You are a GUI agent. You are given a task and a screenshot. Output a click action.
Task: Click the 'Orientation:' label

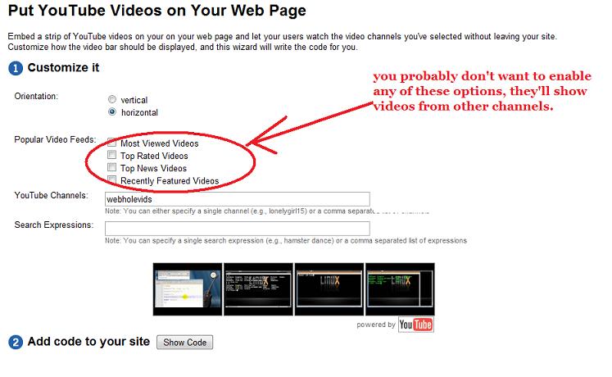[36, 96]
